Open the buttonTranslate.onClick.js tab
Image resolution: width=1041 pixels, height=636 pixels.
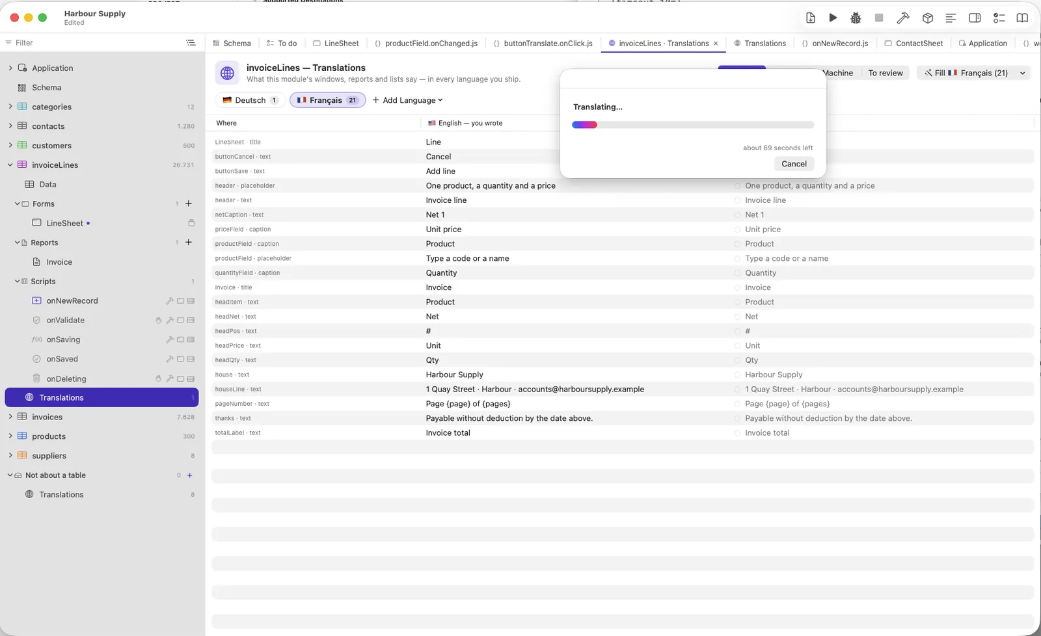pos(543,44)
